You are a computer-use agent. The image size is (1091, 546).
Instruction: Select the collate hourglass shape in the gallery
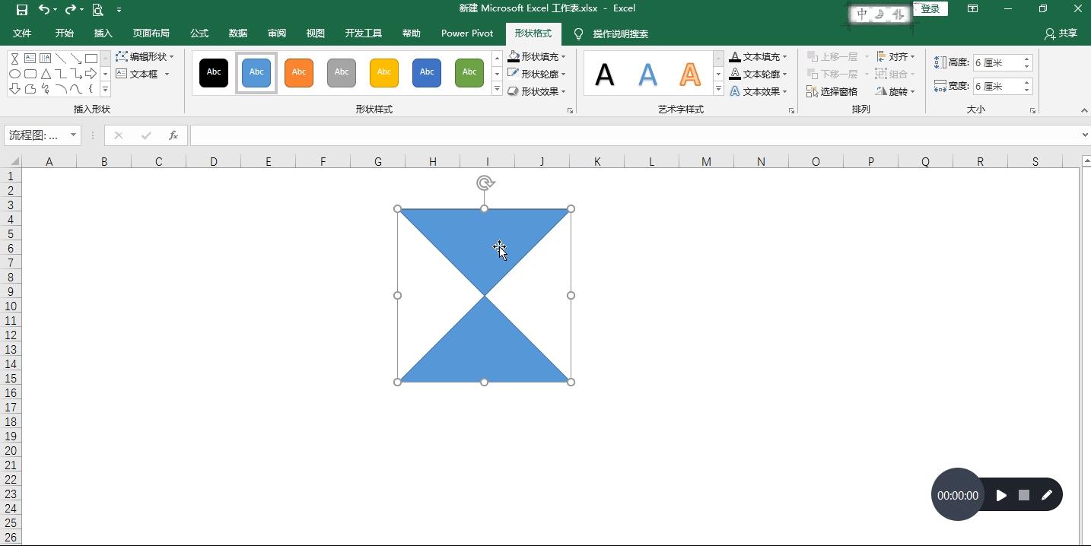[x=14, y=59]
